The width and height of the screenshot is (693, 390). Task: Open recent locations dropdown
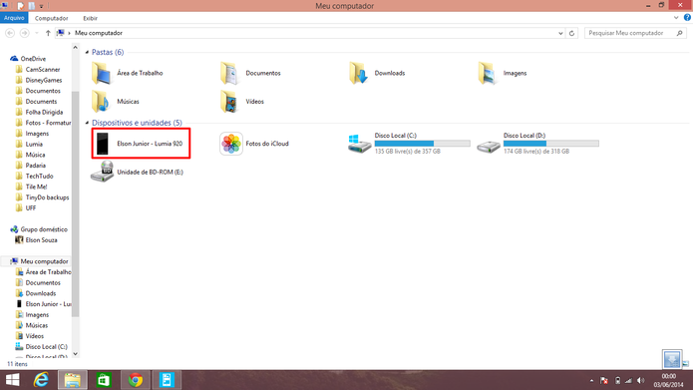click(x=37, y=33)
